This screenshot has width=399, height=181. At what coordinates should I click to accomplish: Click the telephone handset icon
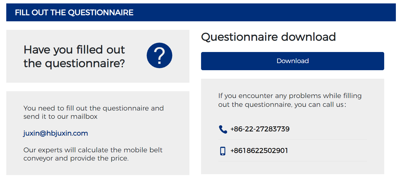click(x=223, y=130)
